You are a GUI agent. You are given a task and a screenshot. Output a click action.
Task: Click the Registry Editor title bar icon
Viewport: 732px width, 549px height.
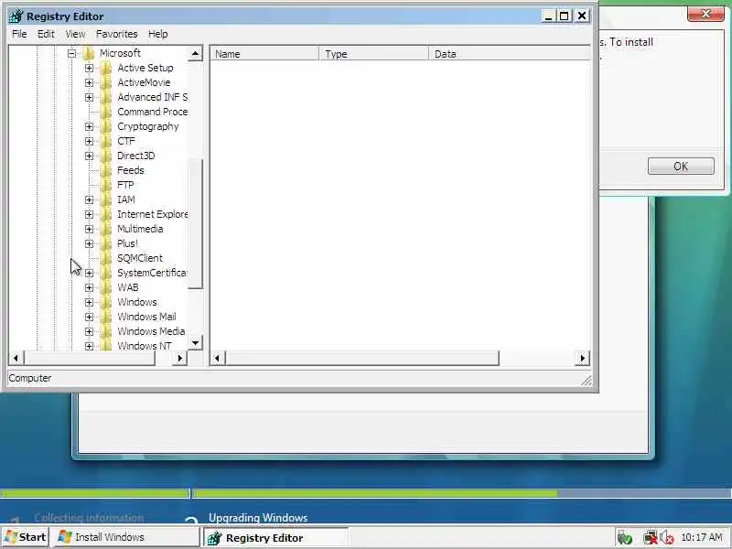tap(16, 16)
